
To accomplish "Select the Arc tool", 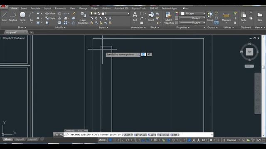I will pos(32,17).
